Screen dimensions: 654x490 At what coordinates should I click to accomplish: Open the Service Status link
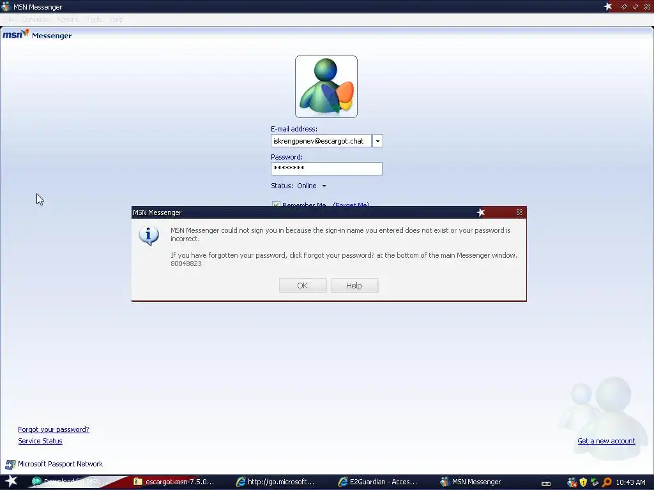(x=40, y=441)
